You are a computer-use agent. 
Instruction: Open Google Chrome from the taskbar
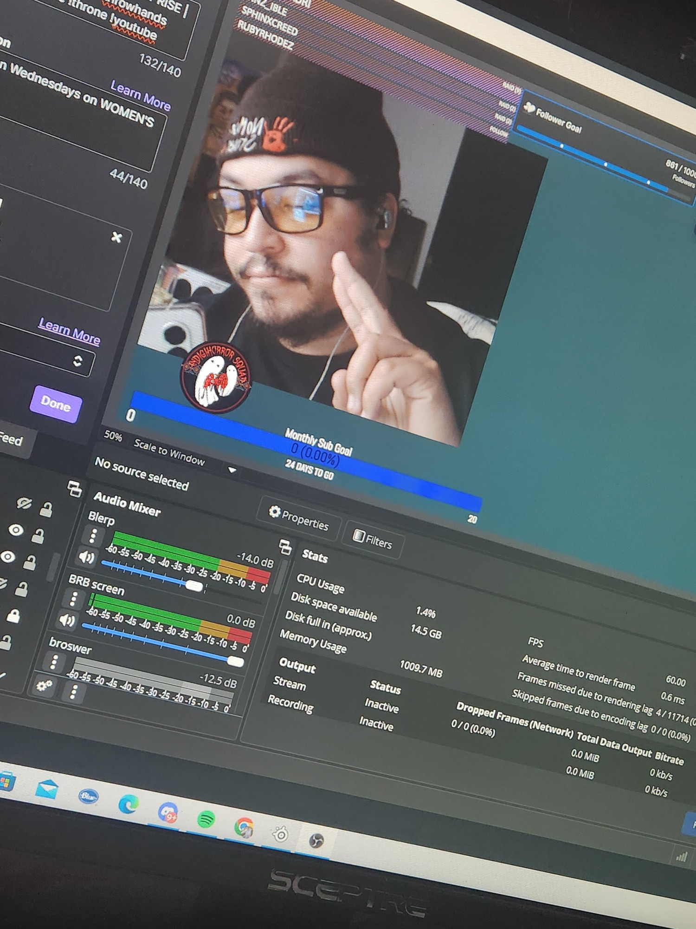pyautogui.click(x=244, y=827)
